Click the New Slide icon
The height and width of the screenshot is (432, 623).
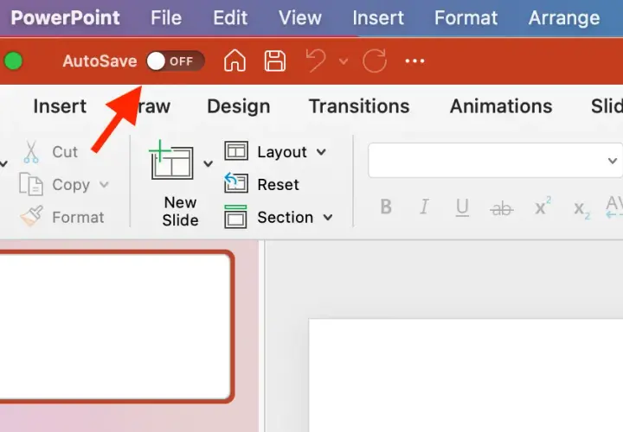[x=171, y=160]
